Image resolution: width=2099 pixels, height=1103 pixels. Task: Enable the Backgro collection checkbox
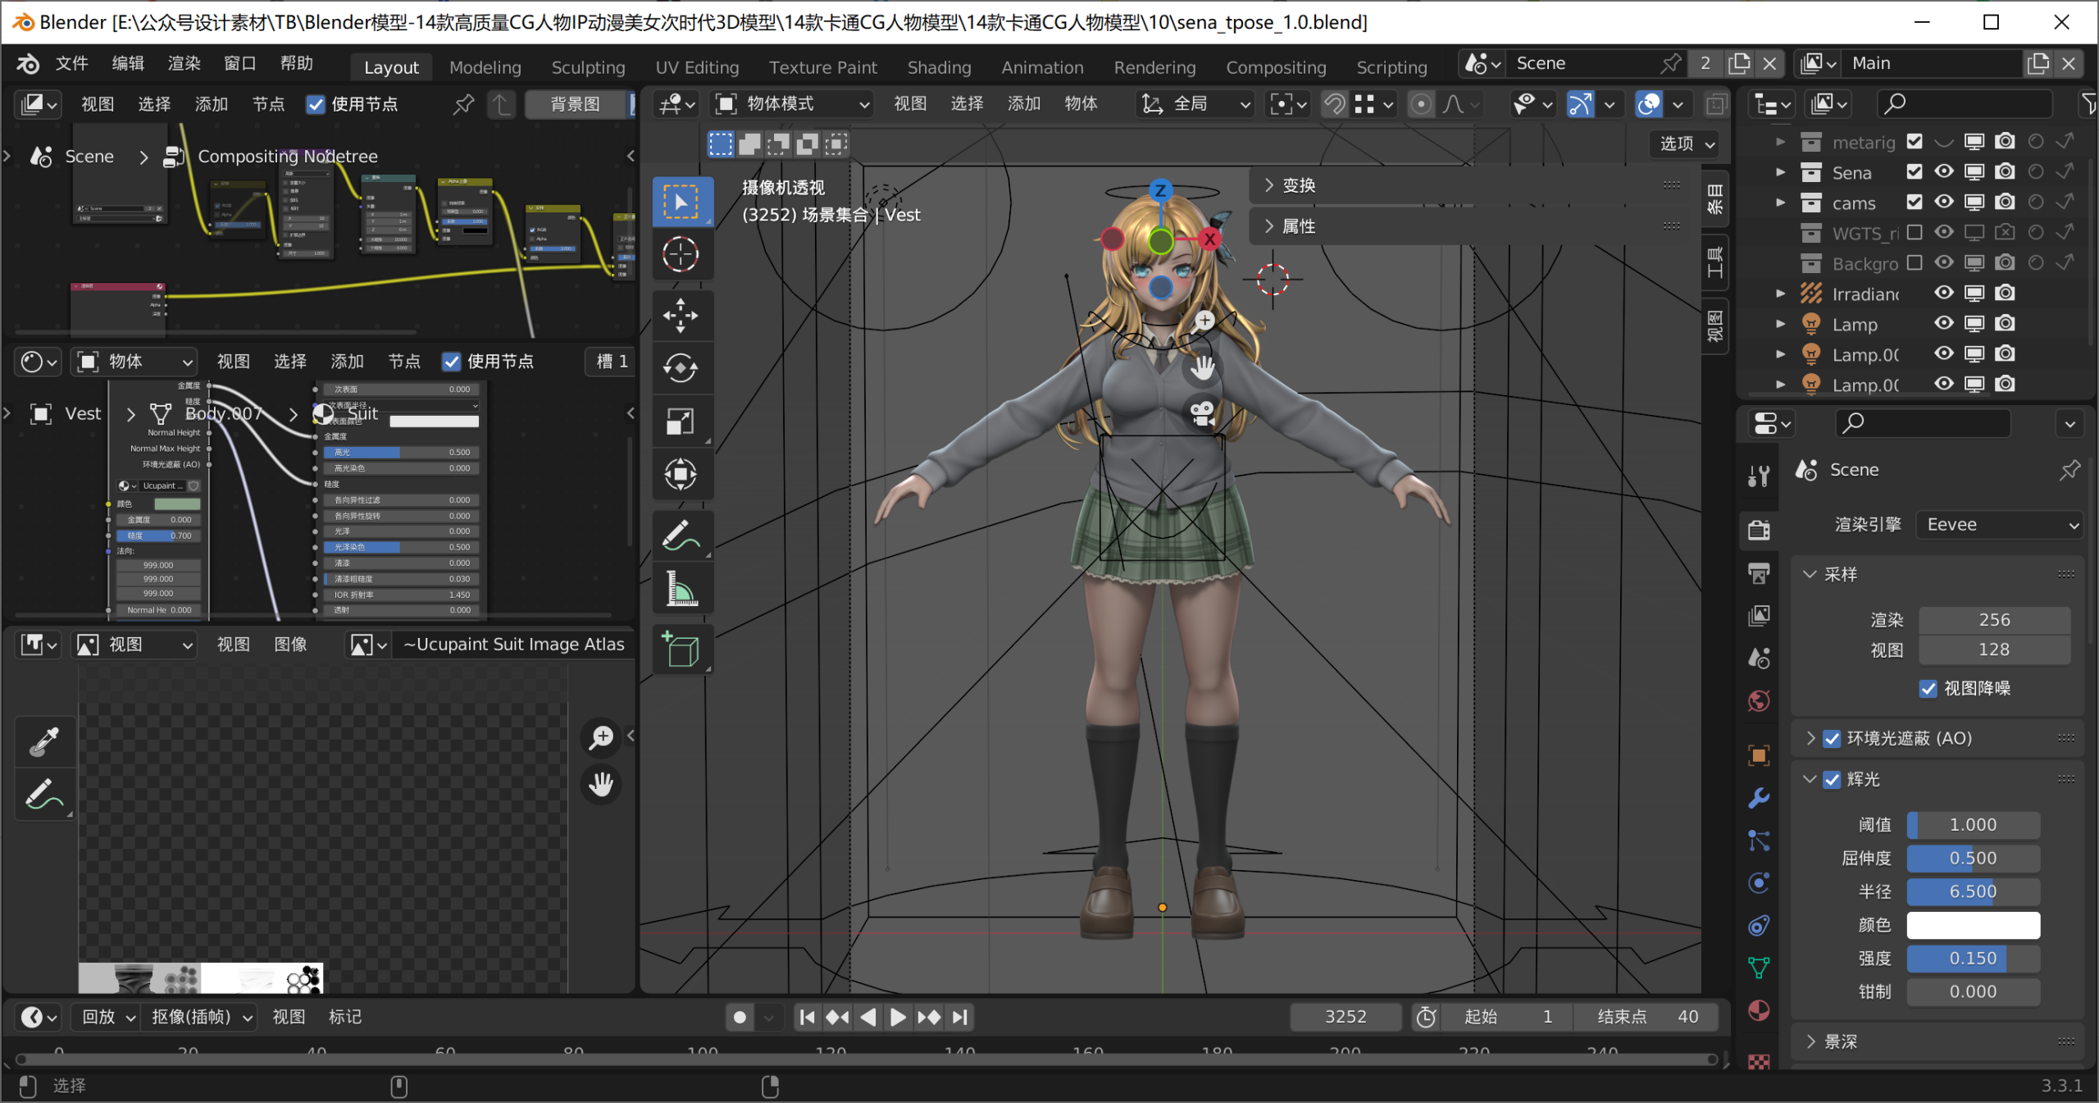[x=1915, y=262]
